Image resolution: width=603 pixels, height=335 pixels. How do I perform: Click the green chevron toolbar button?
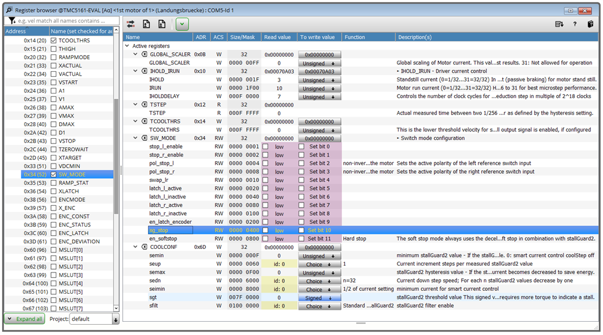(182, 24)
